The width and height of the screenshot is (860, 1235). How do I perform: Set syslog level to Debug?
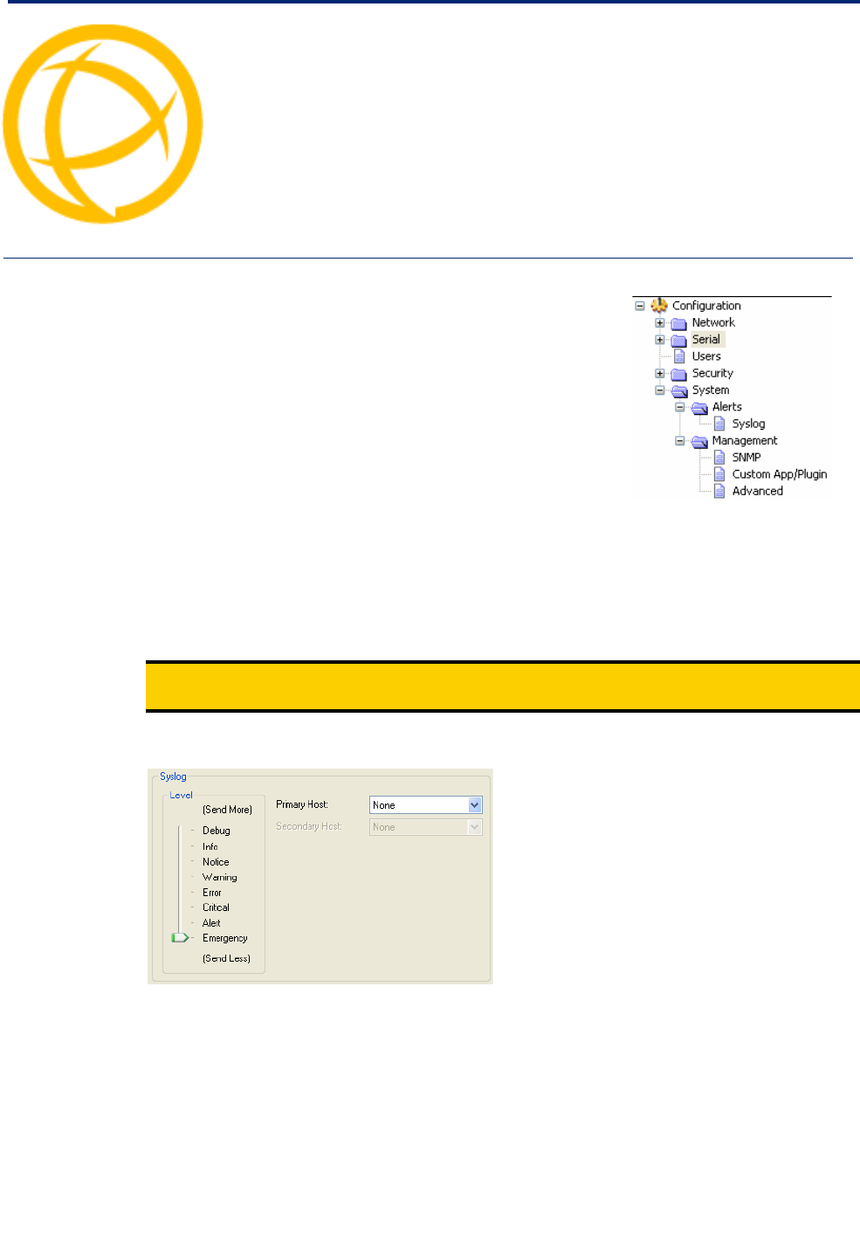[217, 831]
